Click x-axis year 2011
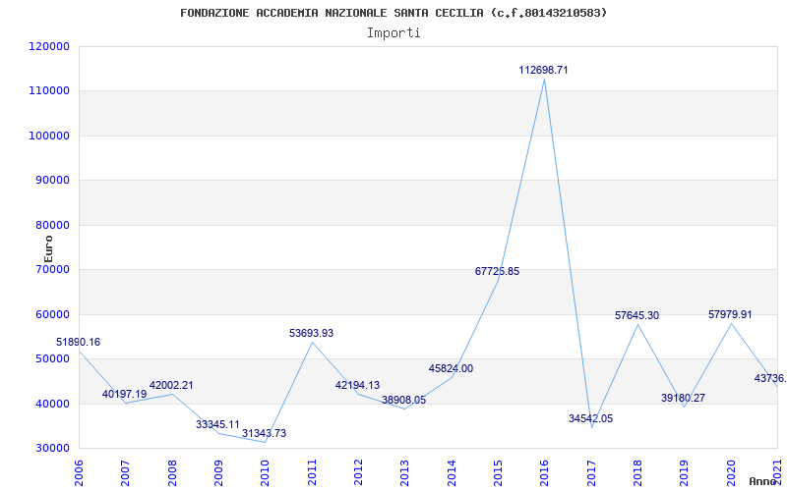 click(312, 473)
